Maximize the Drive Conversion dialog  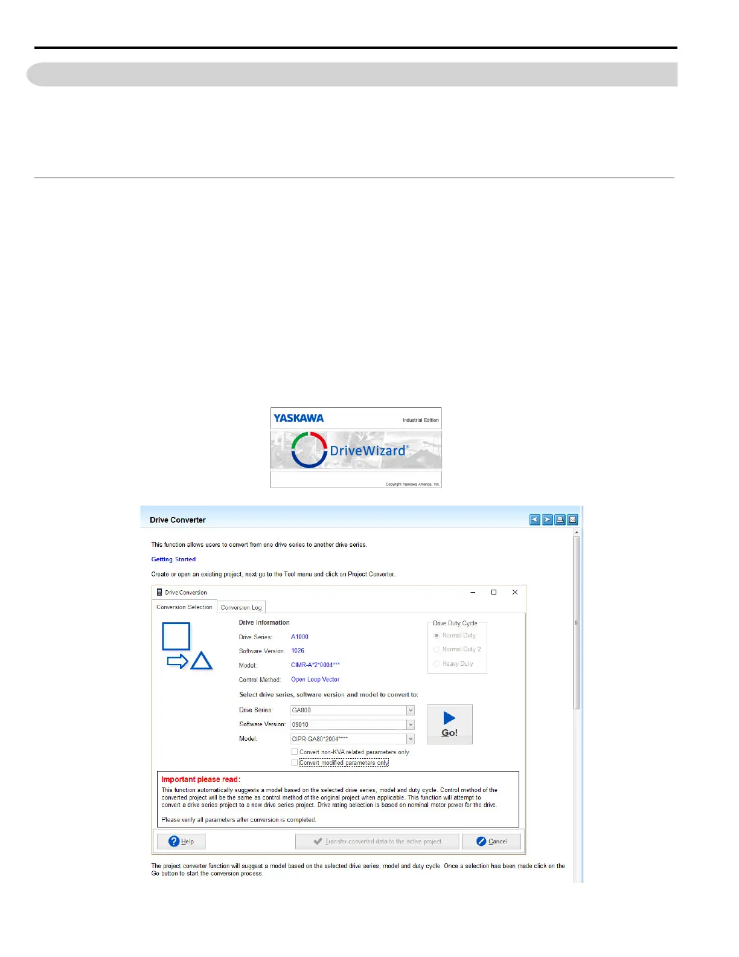point(494,592)
